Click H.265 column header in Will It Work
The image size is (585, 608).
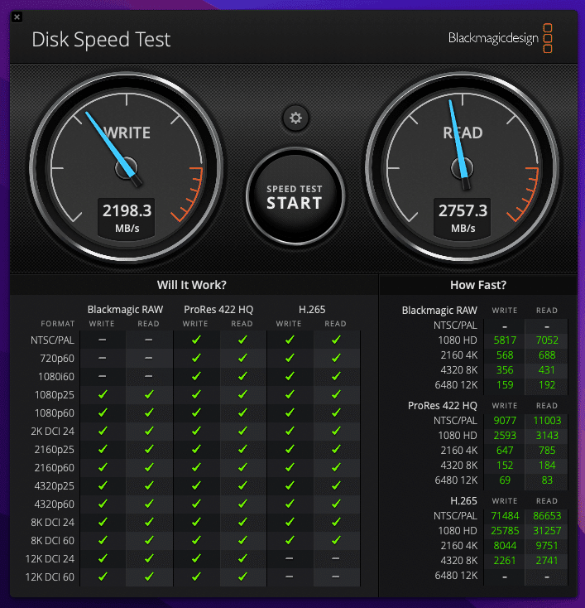(312, 310)
